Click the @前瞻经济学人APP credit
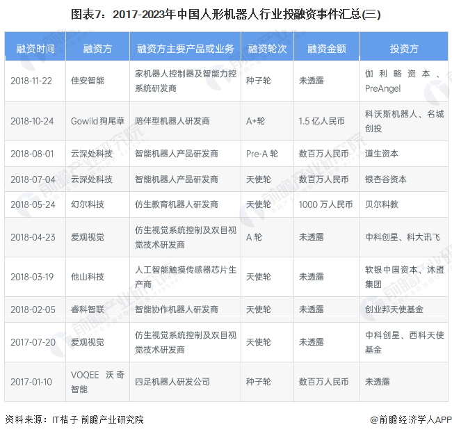452x434 pixels. [411, 419]
